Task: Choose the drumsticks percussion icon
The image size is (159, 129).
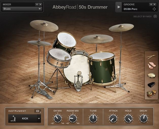Action: pos(151,57)
